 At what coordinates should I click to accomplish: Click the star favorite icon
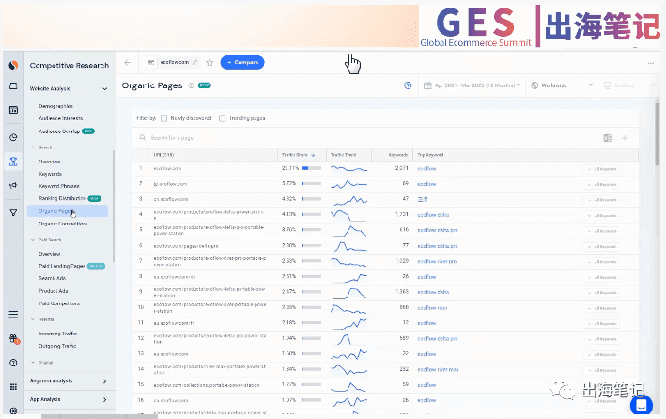209,62
